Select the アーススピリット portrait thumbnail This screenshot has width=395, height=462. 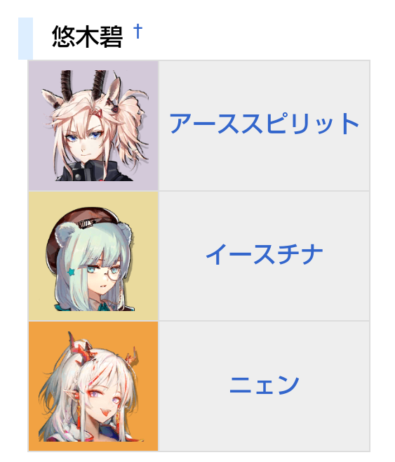click(x=93, y=126)
